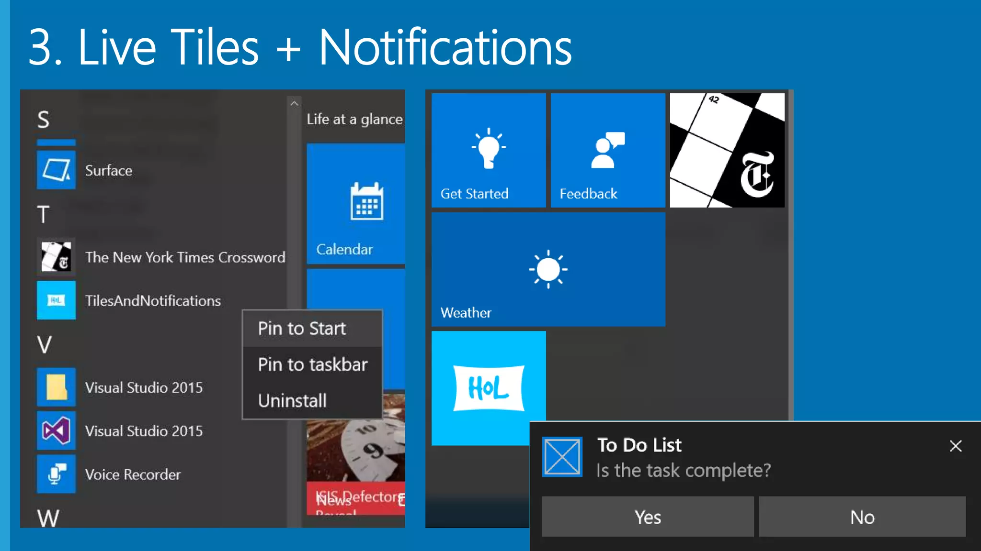The height and width of the screenshot is (551, 981).
Task: Click scroll-up arrow of app list
Action: tap(294, 103)
